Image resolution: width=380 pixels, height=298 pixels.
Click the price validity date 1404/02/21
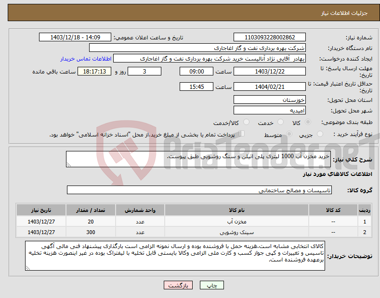270,87
